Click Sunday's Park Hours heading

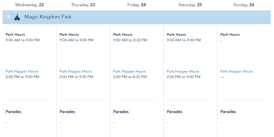click(230, 35)
